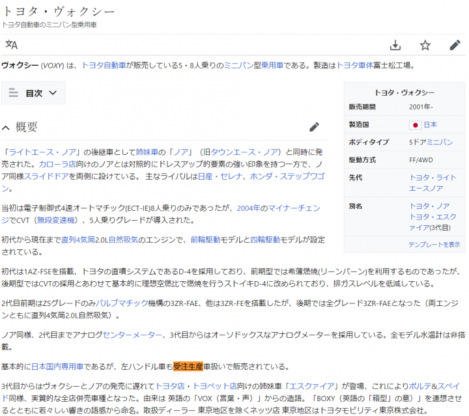Open the タウンエース・ノア link
The width and height of the screenshot is (469, 416).
[244, 152]
